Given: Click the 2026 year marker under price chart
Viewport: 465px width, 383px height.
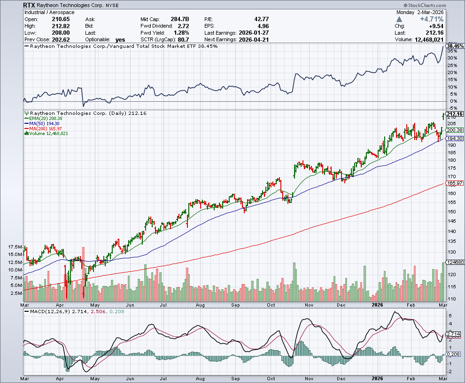Looking at the screenshot, I should [x=377, y=305].
